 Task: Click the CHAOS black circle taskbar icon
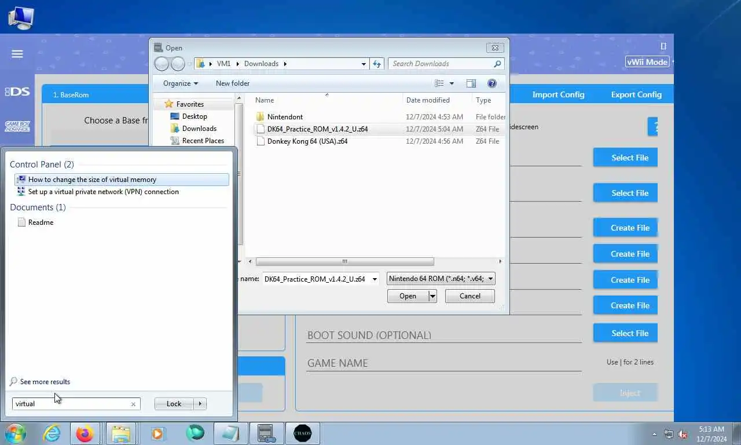tap(303, 433)
